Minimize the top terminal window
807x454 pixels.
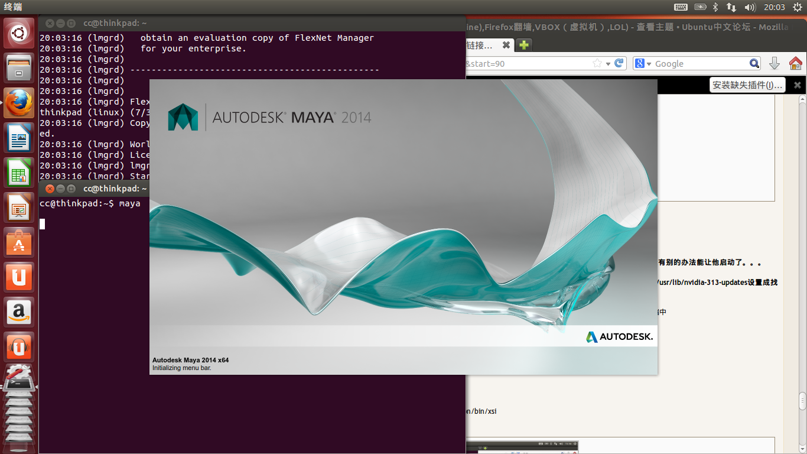[x=60, y=23]
